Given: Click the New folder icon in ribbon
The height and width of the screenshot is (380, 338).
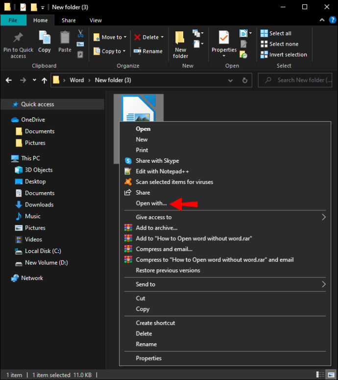Looking at the screenshot, I should point(180,38).
